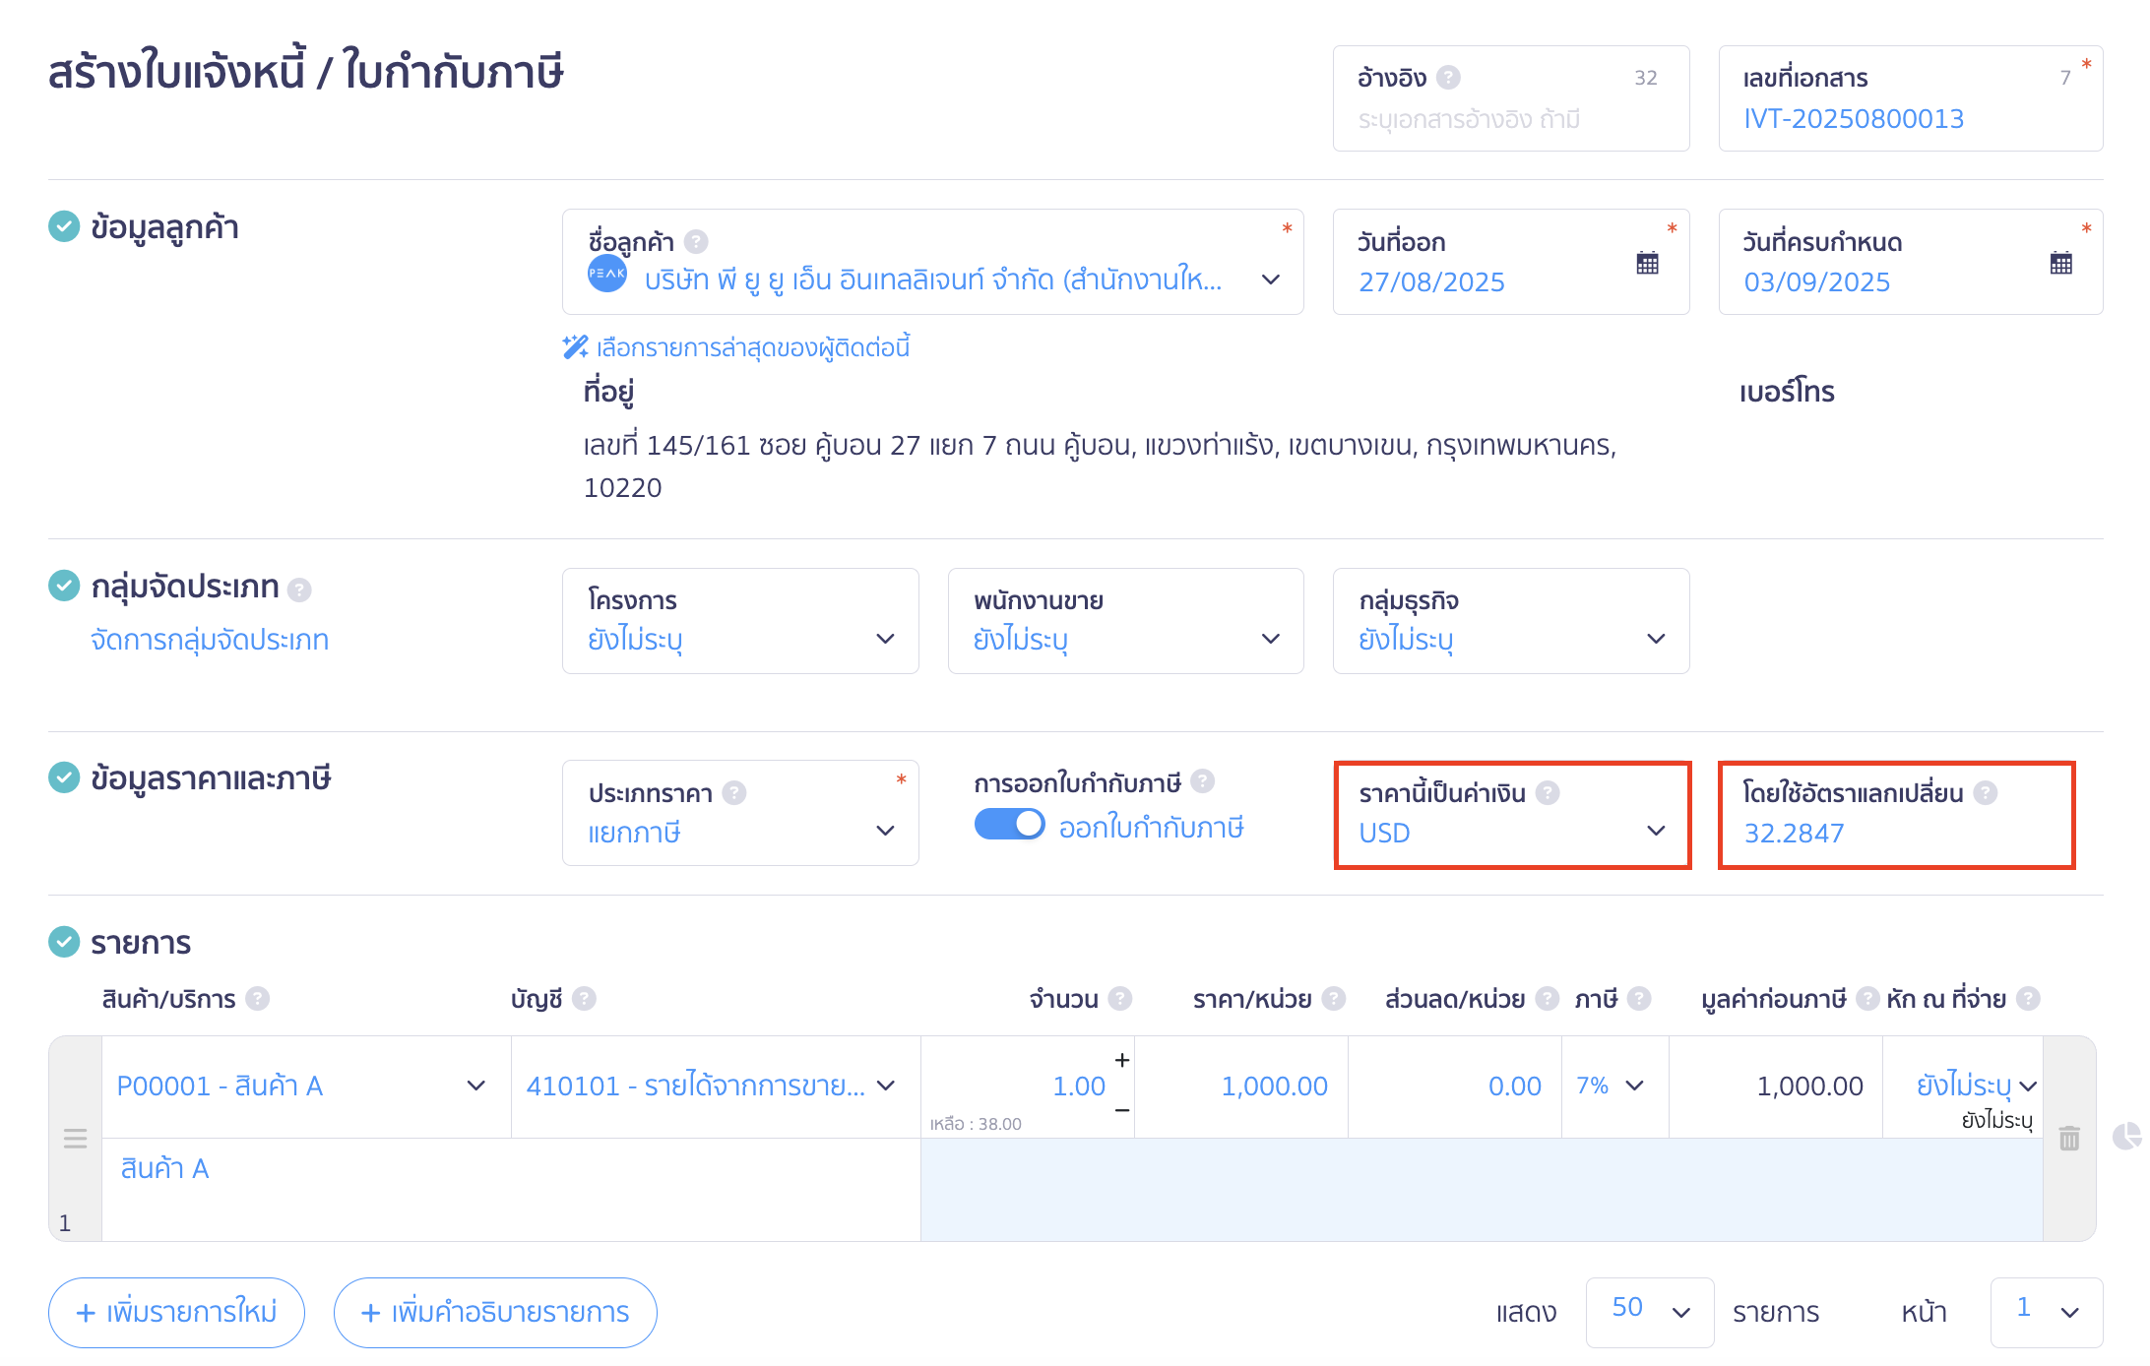2150x1366 pixels.
Task: Click the สินค้า A description field
Action: [x=511, y=1189]
